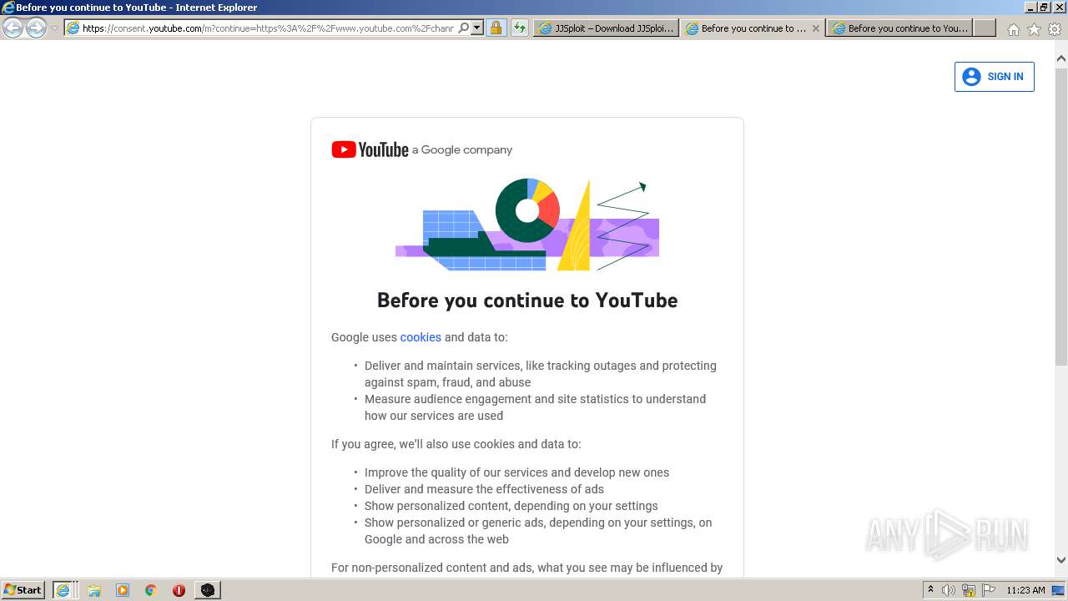Click the Home icon in toolbar
The width and height of the screenshot is (1068, 601).
[1013, 29]
